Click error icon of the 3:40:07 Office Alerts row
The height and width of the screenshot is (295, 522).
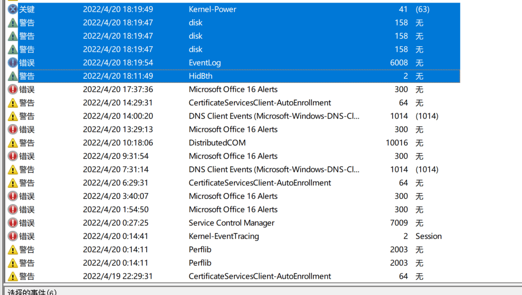tap(13, 196)
